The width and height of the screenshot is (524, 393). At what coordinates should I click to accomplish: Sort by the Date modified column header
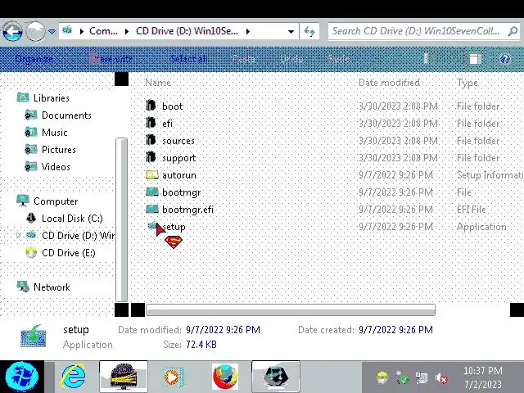point(389,83)
